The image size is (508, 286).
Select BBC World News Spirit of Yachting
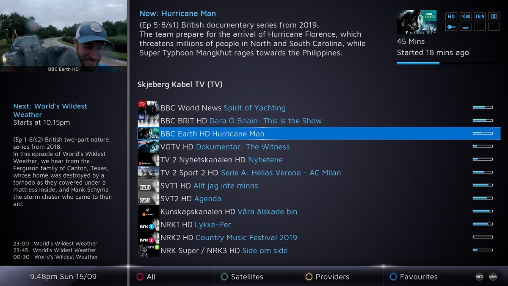click(319, 108)
